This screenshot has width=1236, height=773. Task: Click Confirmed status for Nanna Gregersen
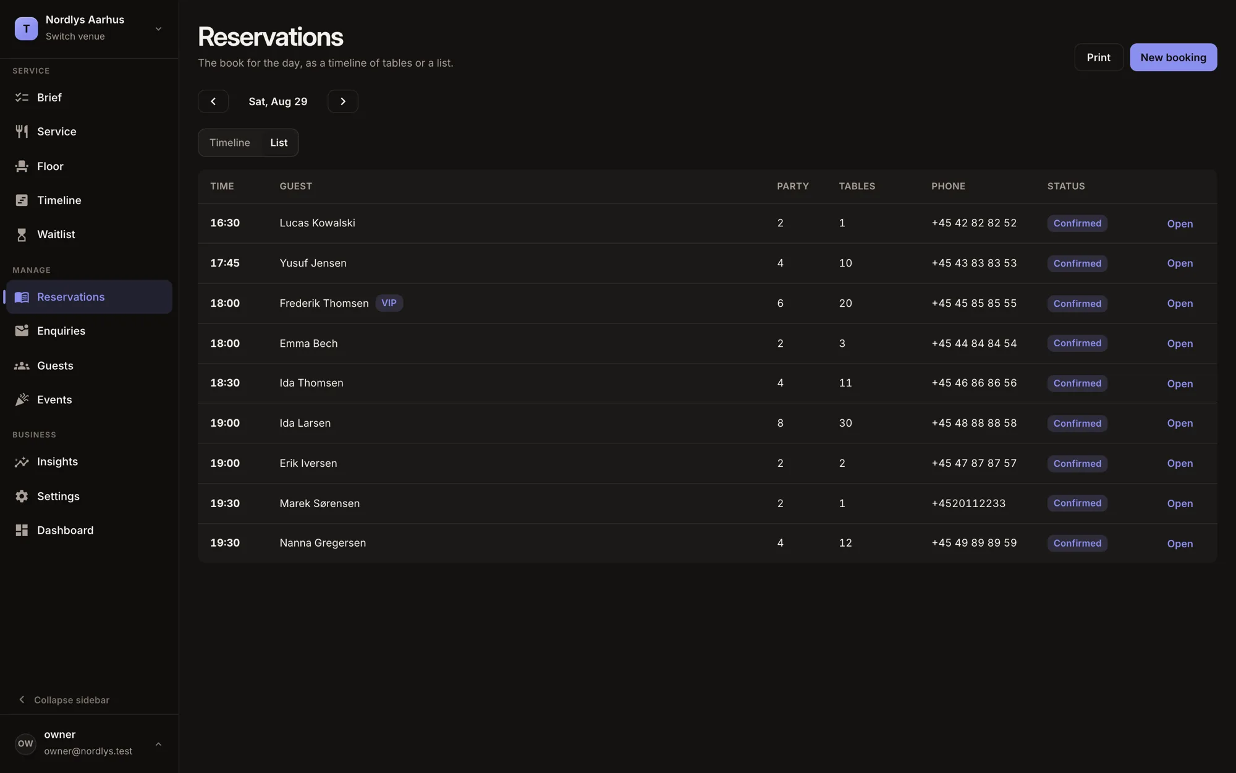point(1077,543)
